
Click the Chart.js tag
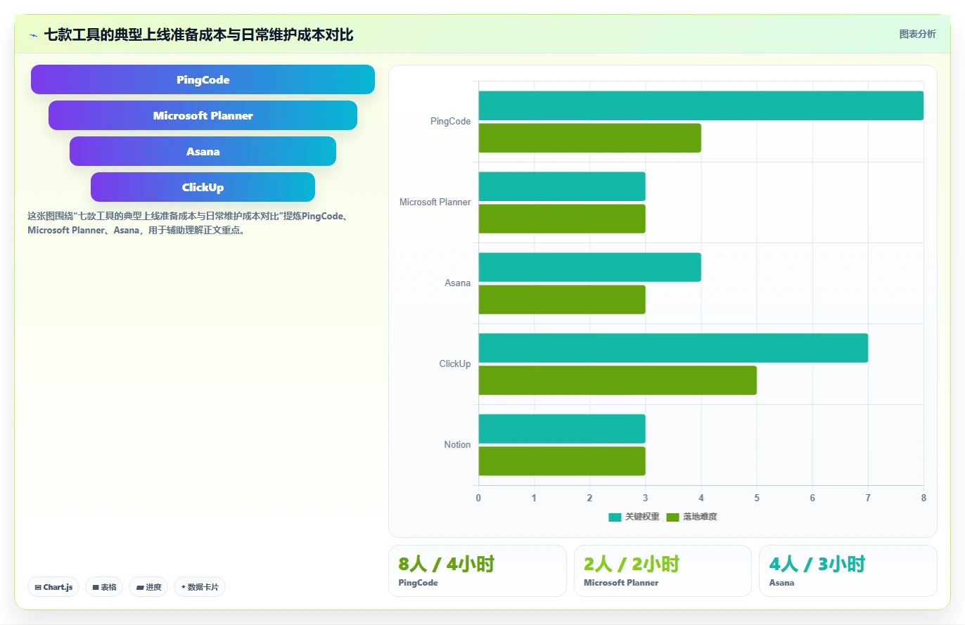[53, 587]
